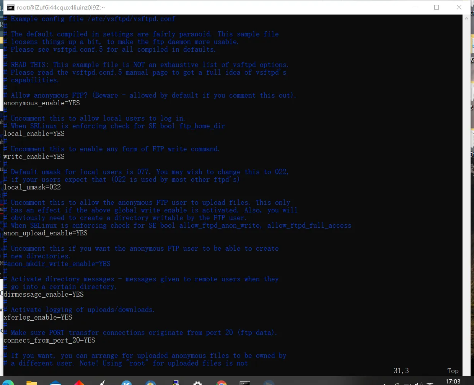
Task: Open File Explorer from the taskbar
Action: [x=31, y=383]
